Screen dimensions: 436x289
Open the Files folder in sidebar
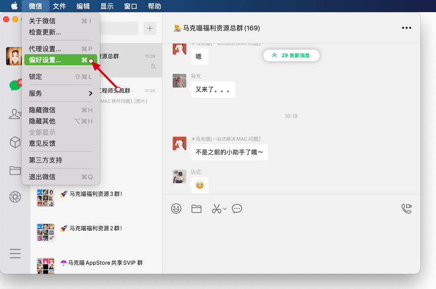click(x=15, y=170)
